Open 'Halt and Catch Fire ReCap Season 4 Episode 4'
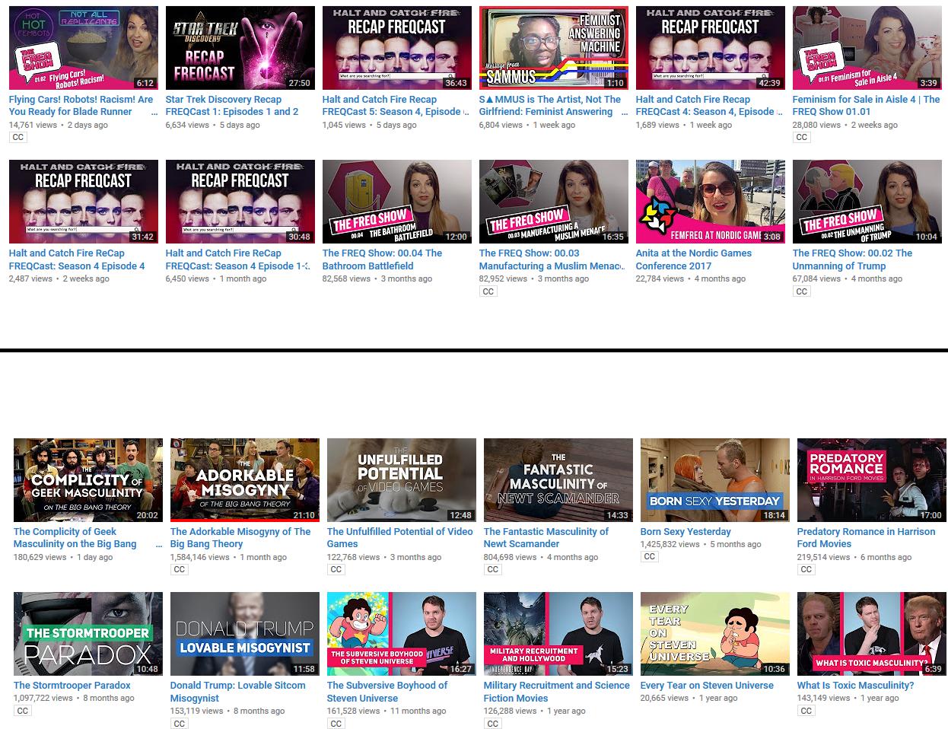Screen dimensions: 948x729 pyautogui.click(x=77, y=259)
